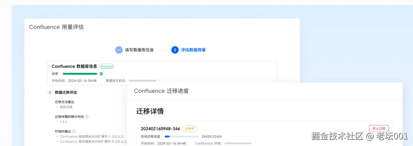Screen dimensions: 413x146
Task: Click the 服务器剩余内存扩展到 8 GB recommendation
Action: pyautogui.click(x=93, y=141)
